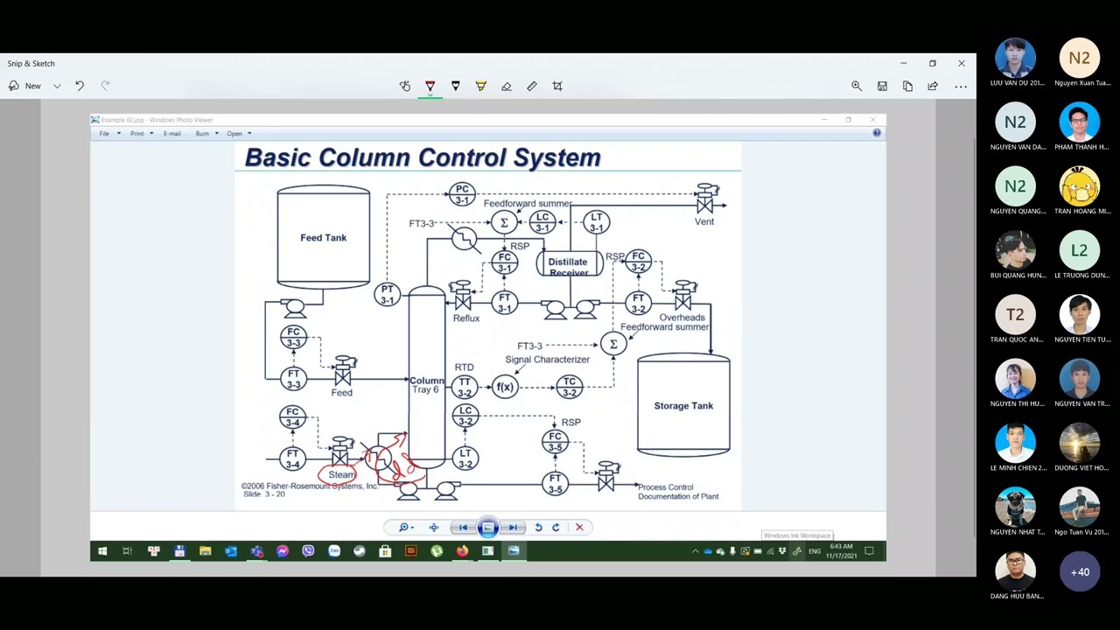Click the 'Signal Characterizer' label

(x=548, y=359)
